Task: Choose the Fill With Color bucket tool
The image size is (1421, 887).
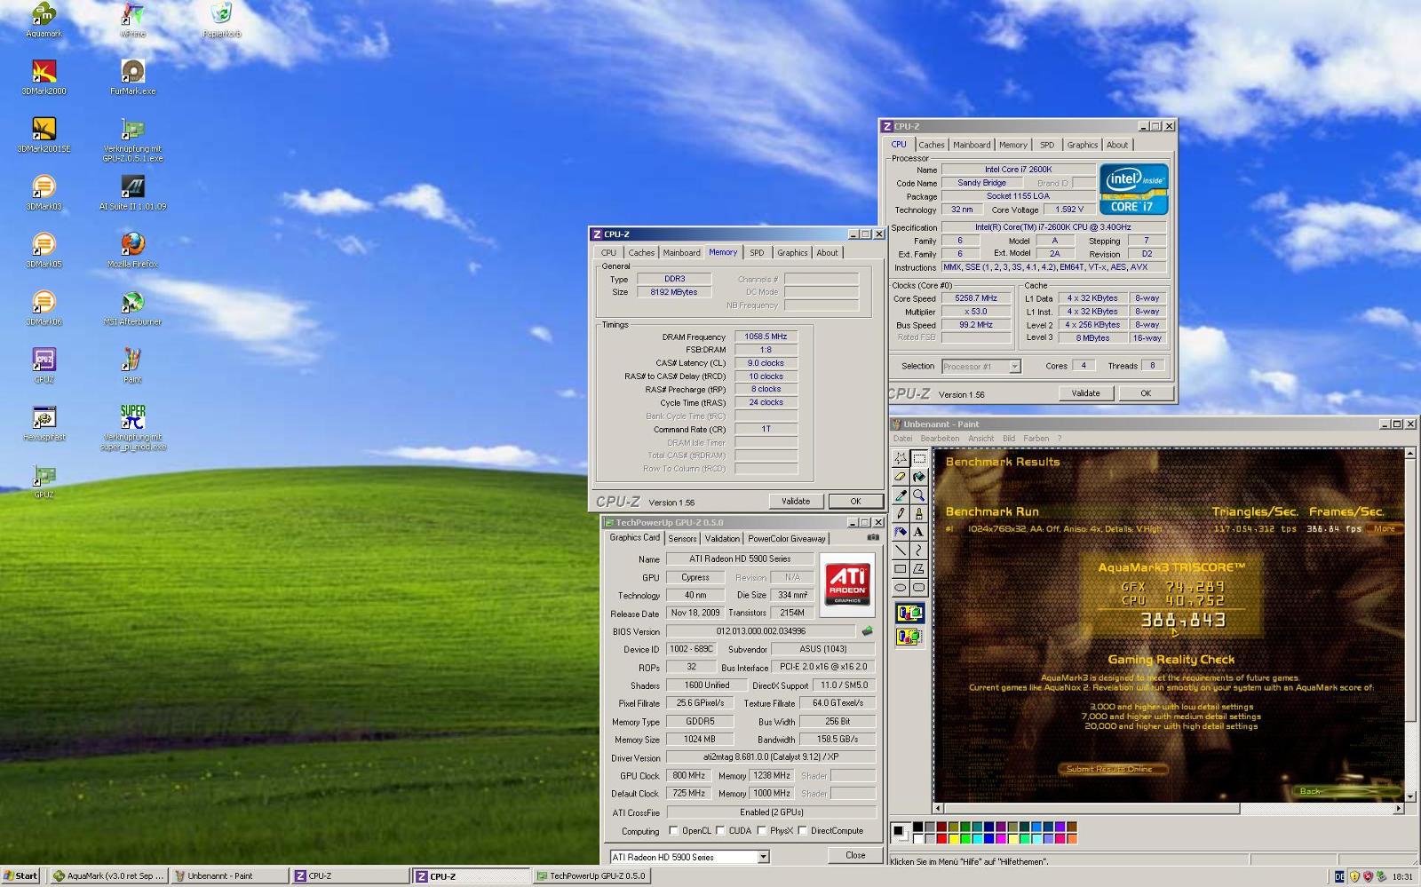Action: click(918, 477)
